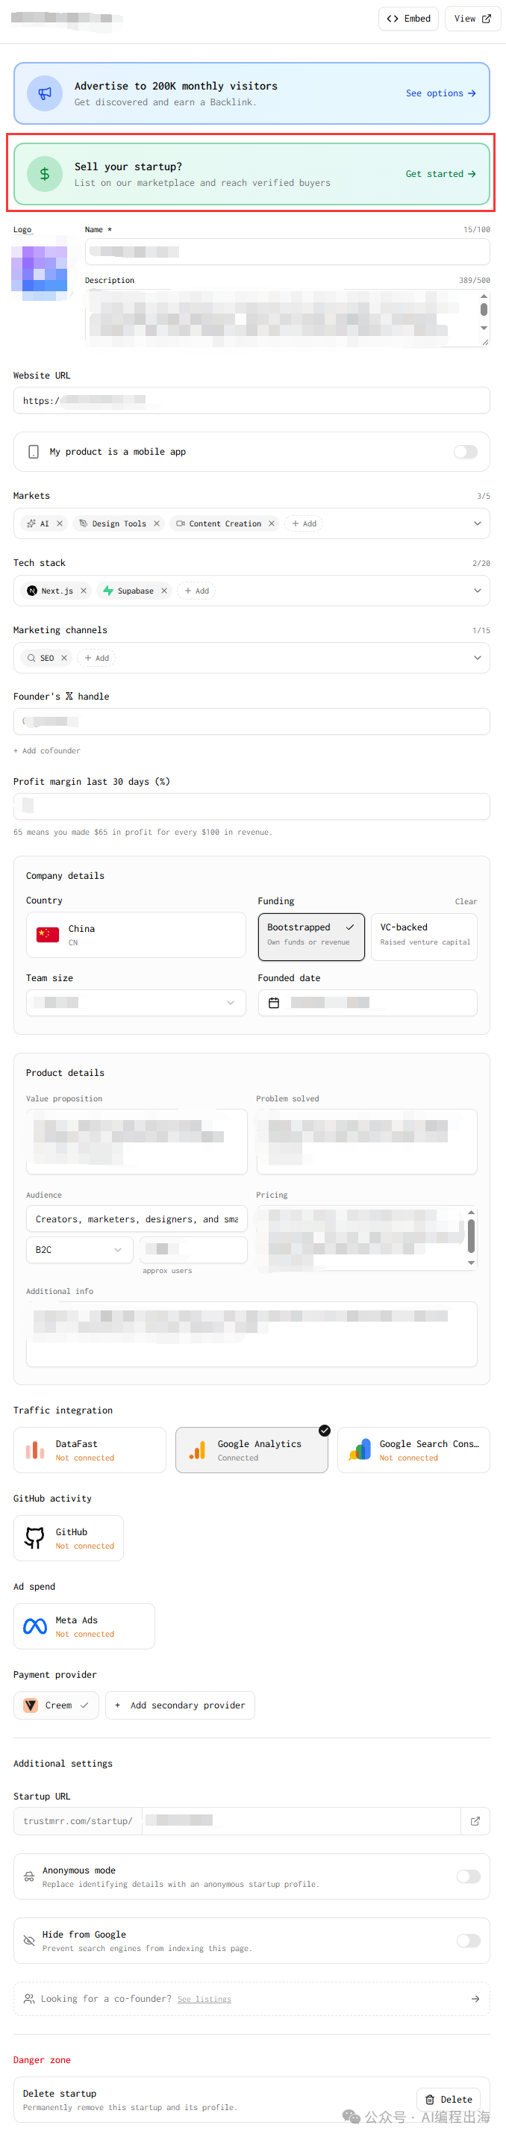The width and height of the screenshot is (506, 2137).
Task: Connect Google Search Console integration
Action: click(413, 1451)
